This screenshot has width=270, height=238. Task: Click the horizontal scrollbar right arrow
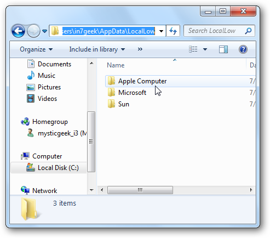click(251, 190)
